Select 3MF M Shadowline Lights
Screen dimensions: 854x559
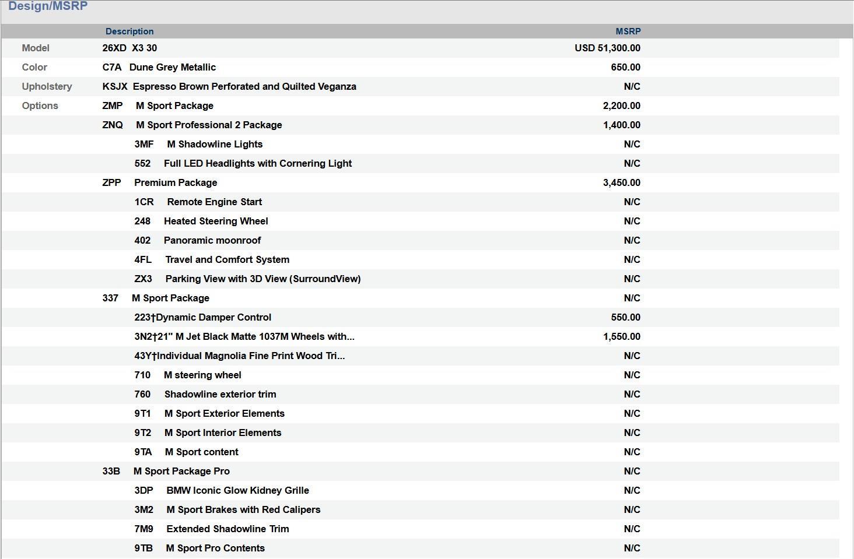pos(198,144)
